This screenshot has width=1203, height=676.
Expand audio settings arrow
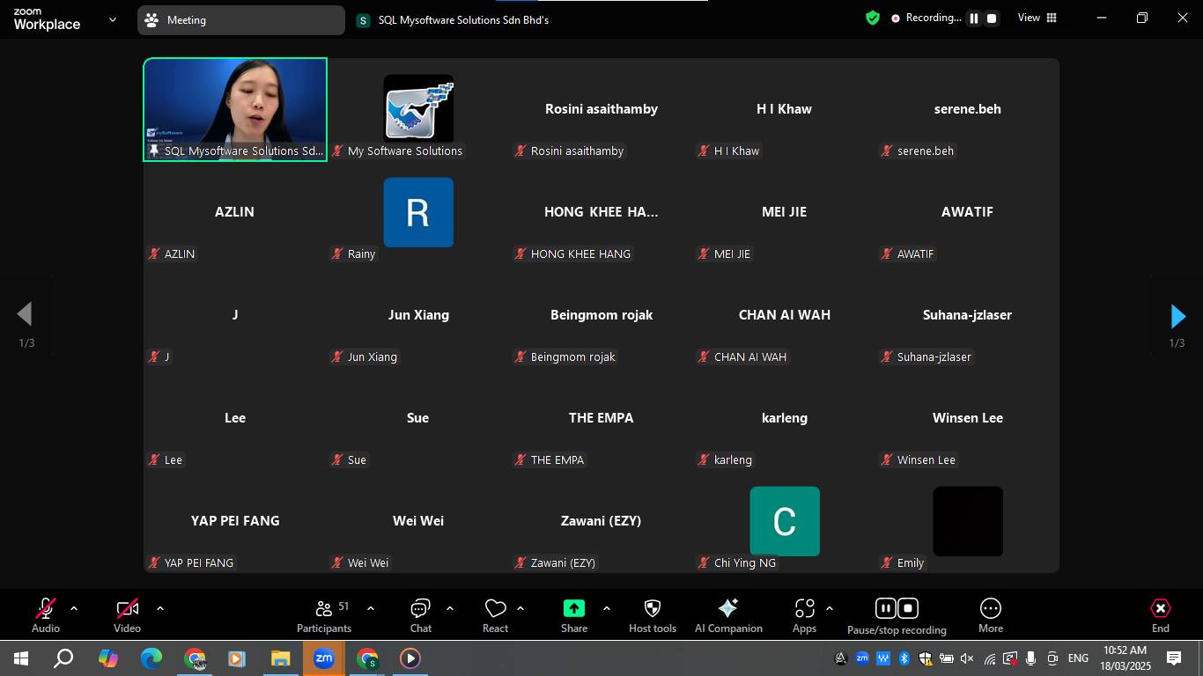pos(74,608)
